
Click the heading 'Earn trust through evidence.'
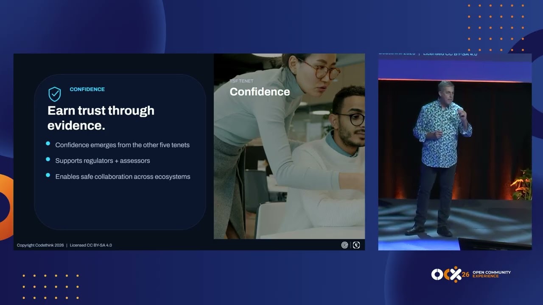tap(101, 118)
